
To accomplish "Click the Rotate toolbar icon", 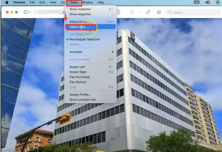I will coord(148,12).
